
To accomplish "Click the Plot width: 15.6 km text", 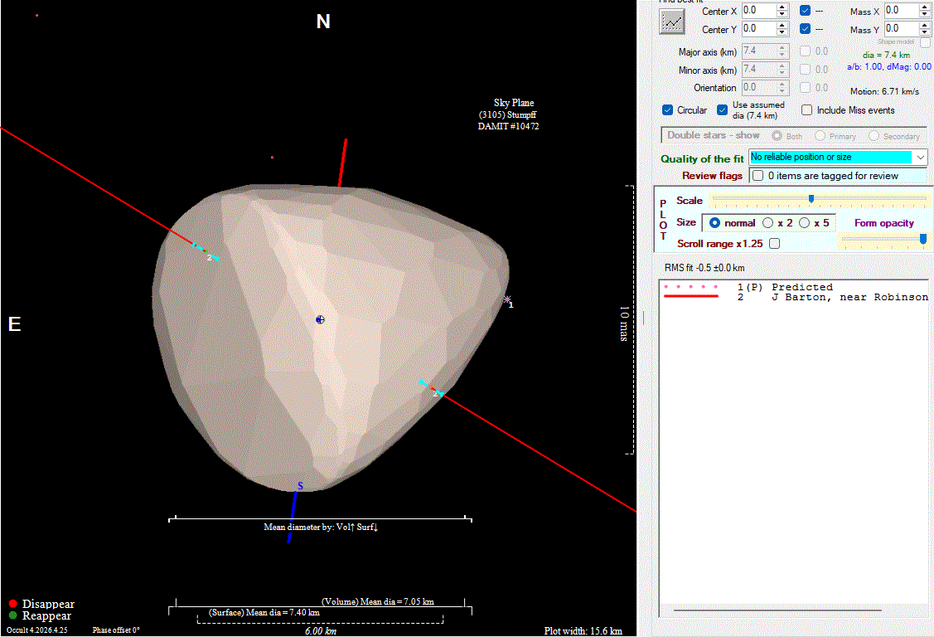I will point(583,631).
